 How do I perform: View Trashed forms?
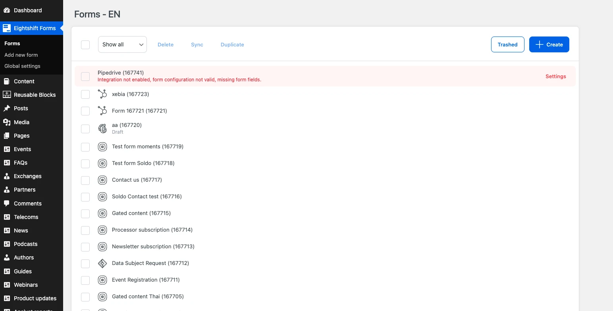[x=507, y=44]
